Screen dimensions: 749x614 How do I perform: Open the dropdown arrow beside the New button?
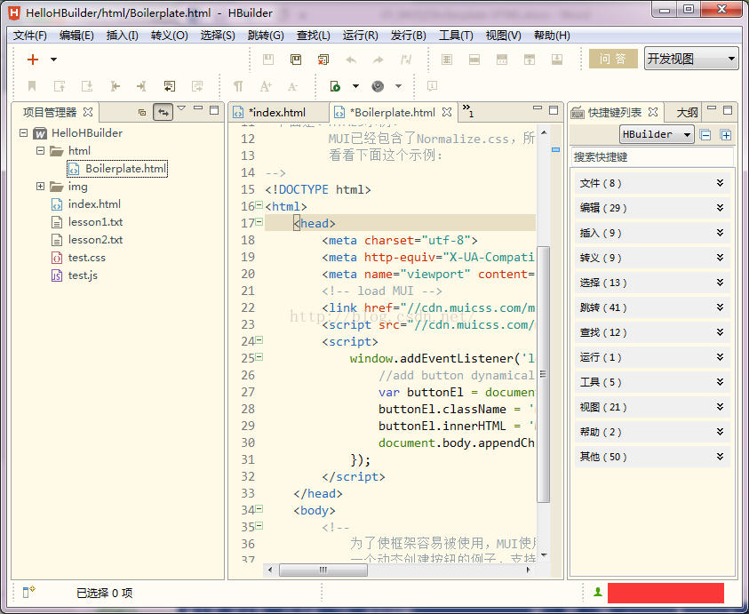(x=54, y=60)
